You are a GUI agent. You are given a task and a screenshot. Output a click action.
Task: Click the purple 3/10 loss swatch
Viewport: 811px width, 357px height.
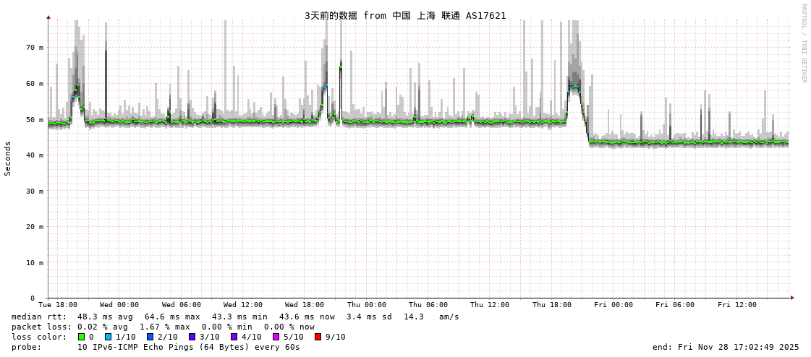[192, 337]
